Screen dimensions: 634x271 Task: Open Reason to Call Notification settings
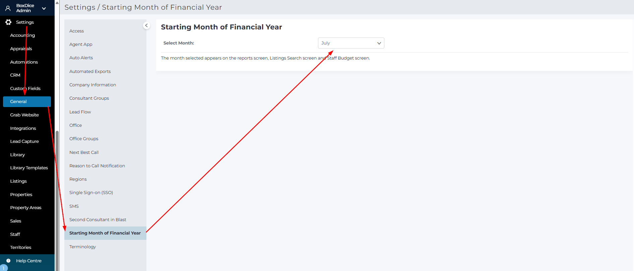coord(97,166)
